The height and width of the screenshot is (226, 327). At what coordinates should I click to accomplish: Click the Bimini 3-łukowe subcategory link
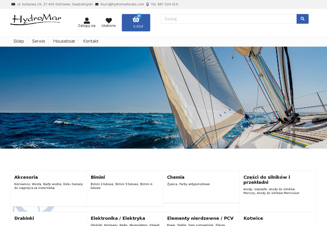pyautogui.click(x=127, y=184)
